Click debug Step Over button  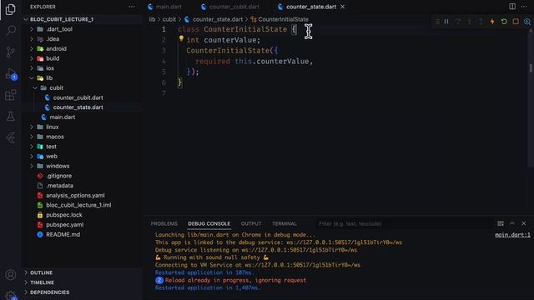pos(458,22)
